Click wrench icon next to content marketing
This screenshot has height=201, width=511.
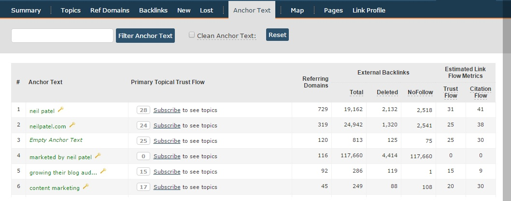pos(85,187)
